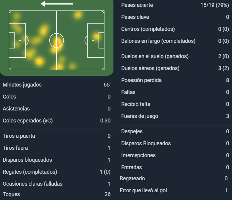Select the Goles esperados (xG) row

click(57, 121)
